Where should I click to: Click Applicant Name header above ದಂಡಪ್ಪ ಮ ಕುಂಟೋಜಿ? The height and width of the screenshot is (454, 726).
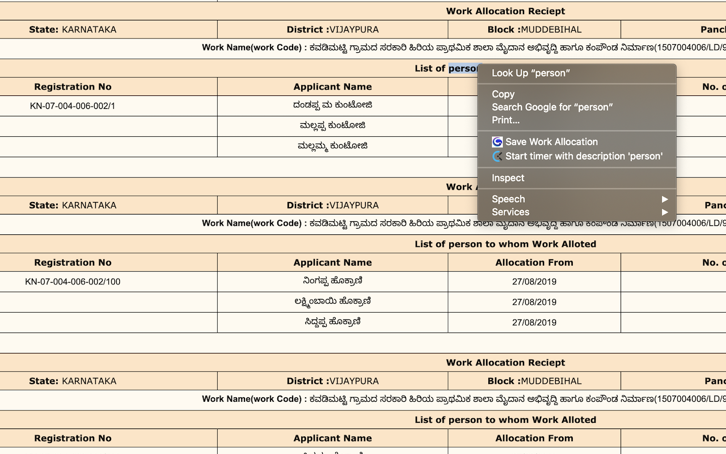(333, 87)
